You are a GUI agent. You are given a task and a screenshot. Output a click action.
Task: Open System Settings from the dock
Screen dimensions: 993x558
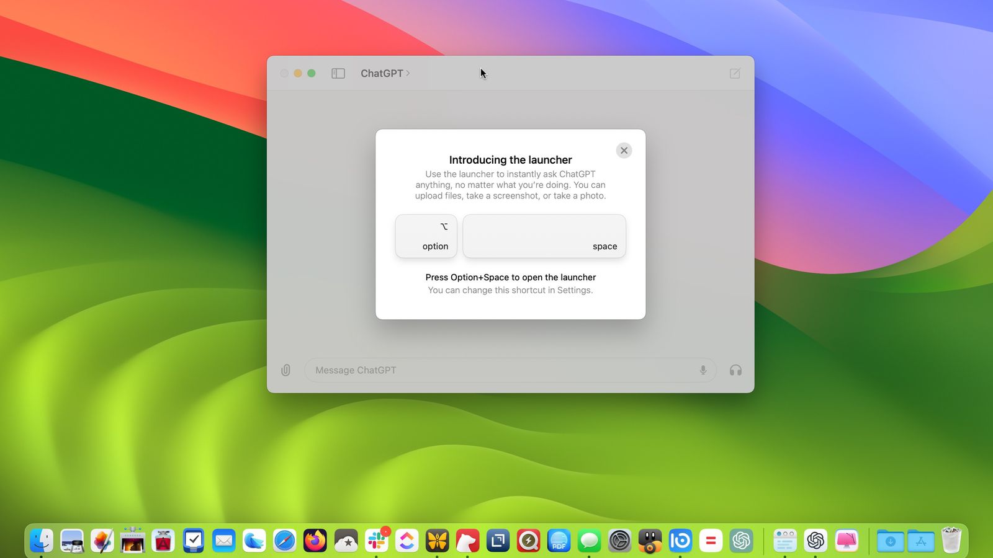tap(619, 541)
